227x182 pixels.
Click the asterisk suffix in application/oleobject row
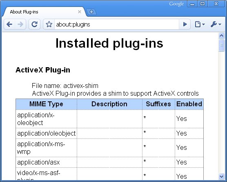(x=145, y=132)
